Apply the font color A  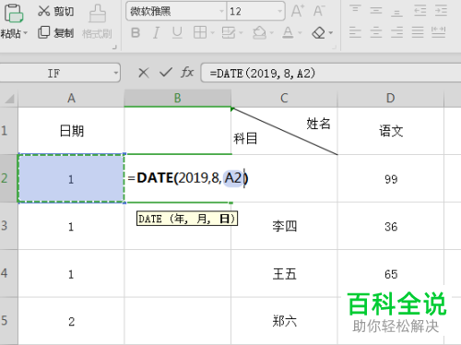point(288,32)
